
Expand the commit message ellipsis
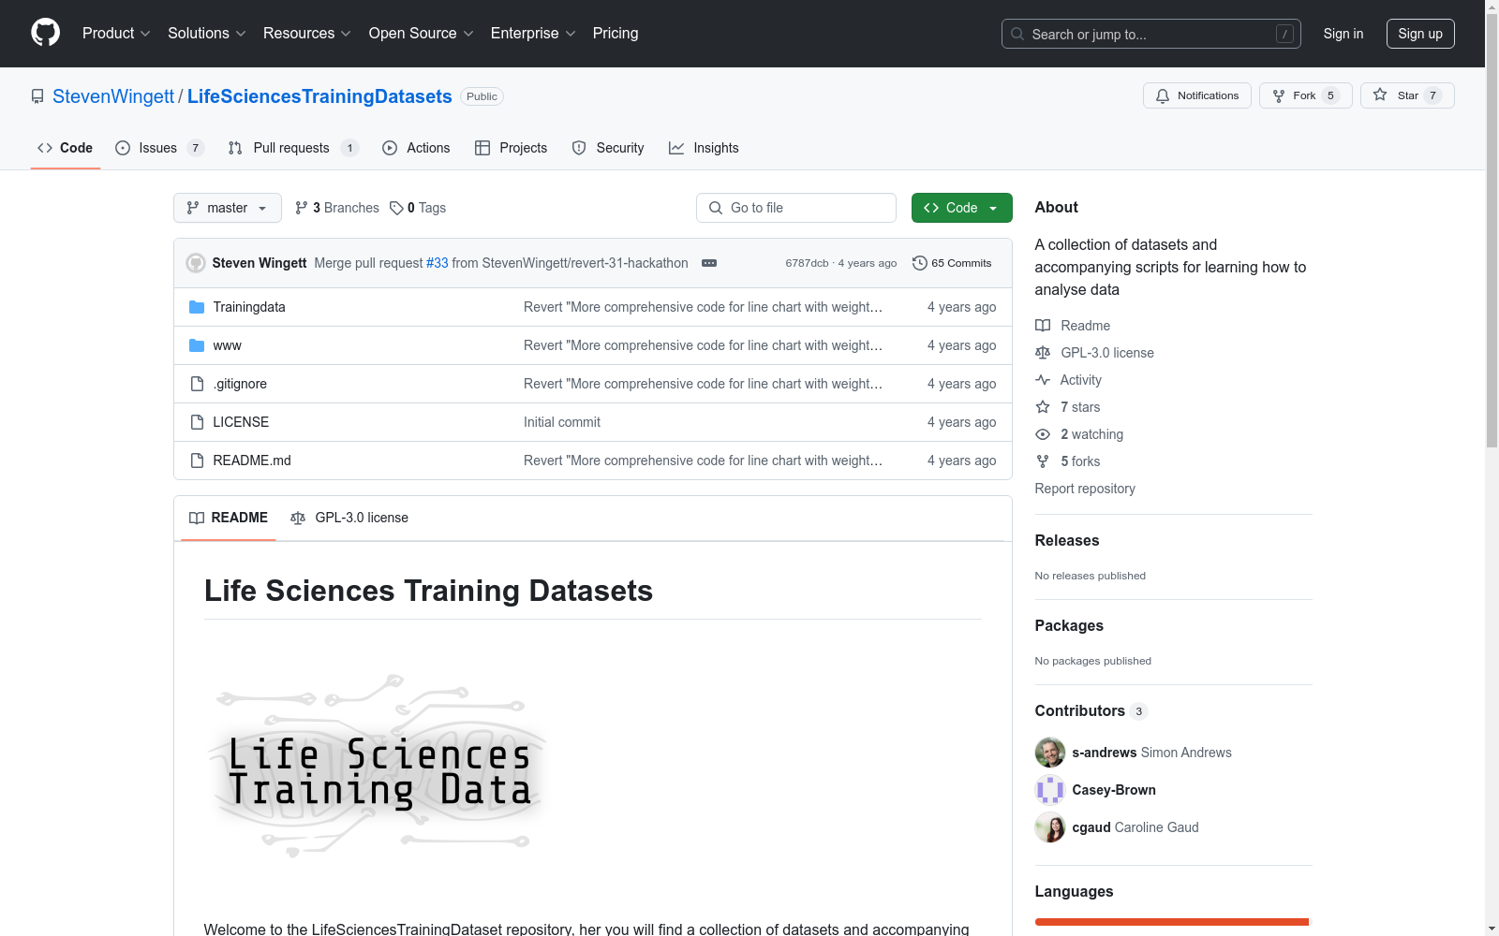click(709, 263)
